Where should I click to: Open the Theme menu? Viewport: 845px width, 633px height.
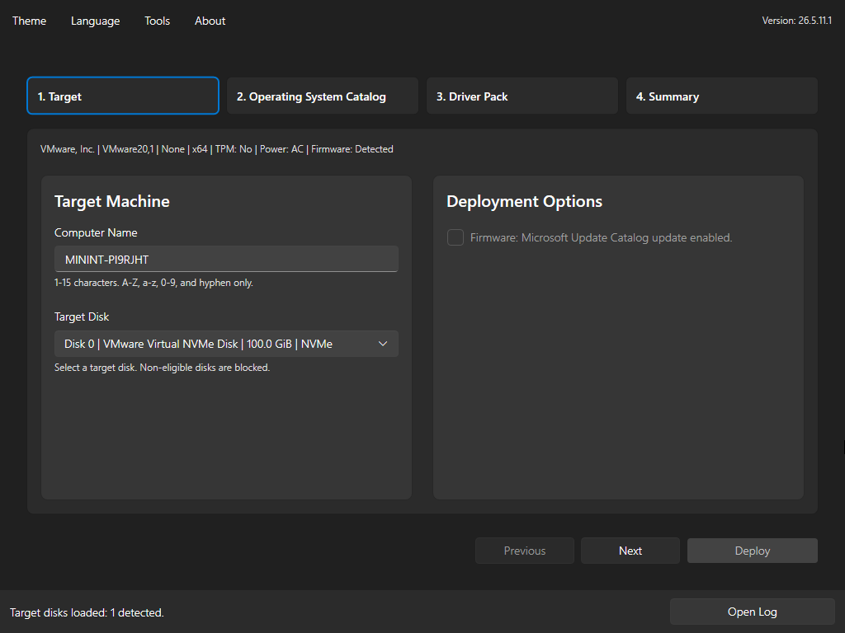click(29, 21)
